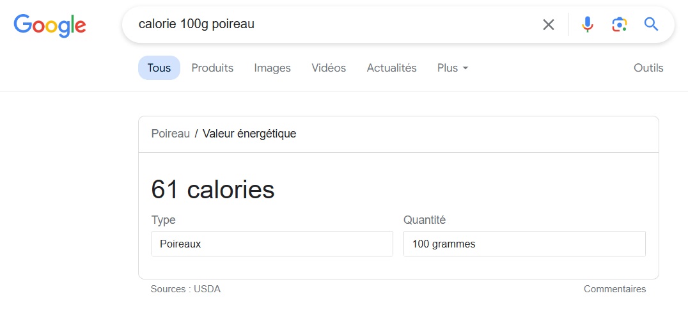Open the Commentaires feedback link

(614, 289)
